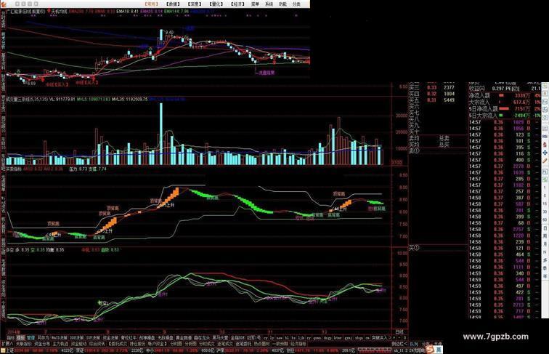Expand the 扩展 panel at bottom left
The height and width of the screenshot is (354, 549).
point(7,344)
